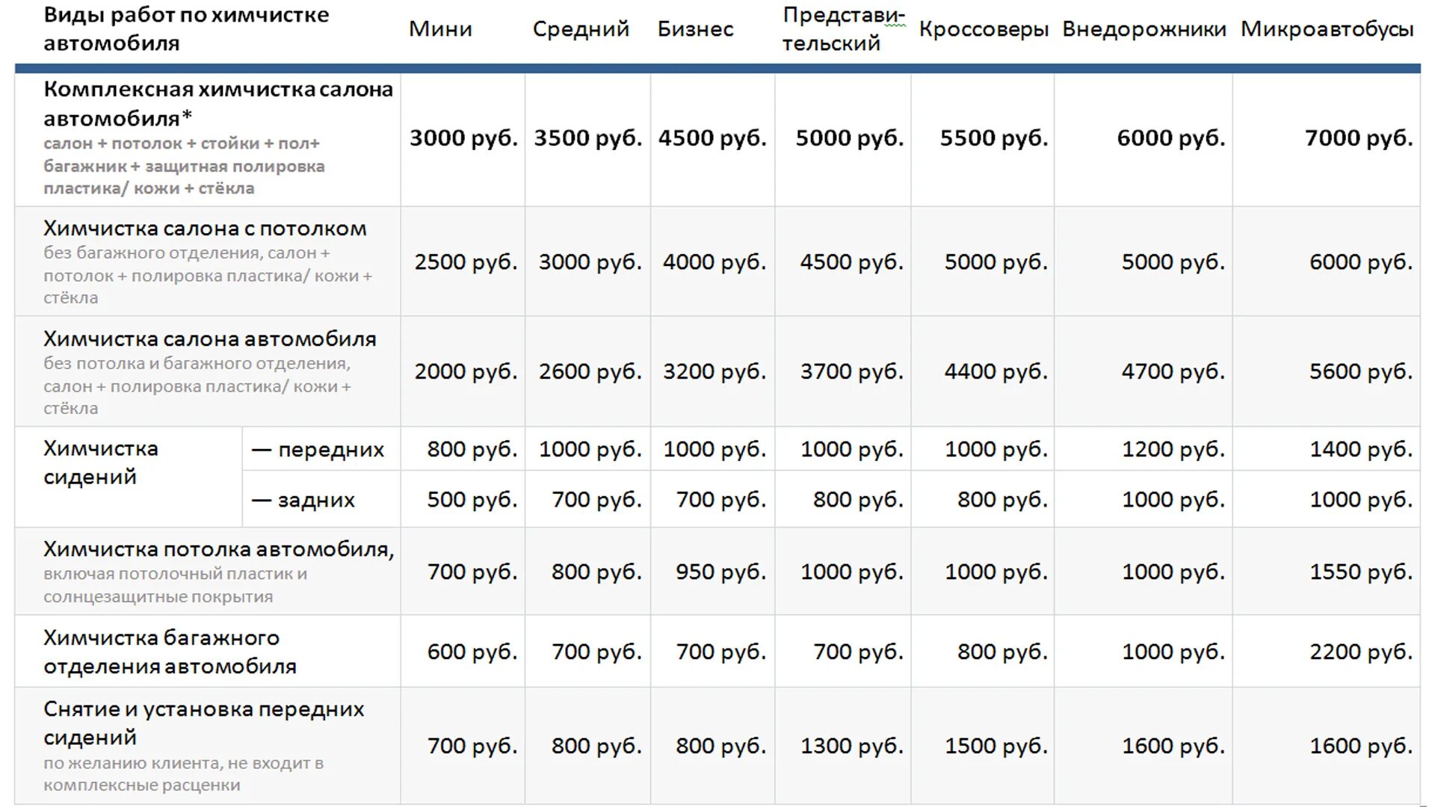This screenshot has width=1435, height=807.
Task: Click the 'Мини' column header
Action: (440, 29)
